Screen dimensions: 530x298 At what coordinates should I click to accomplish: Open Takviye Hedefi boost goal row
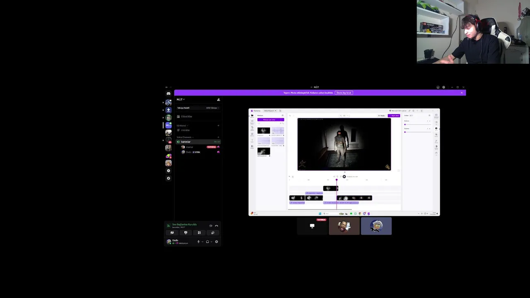(198, 108)
